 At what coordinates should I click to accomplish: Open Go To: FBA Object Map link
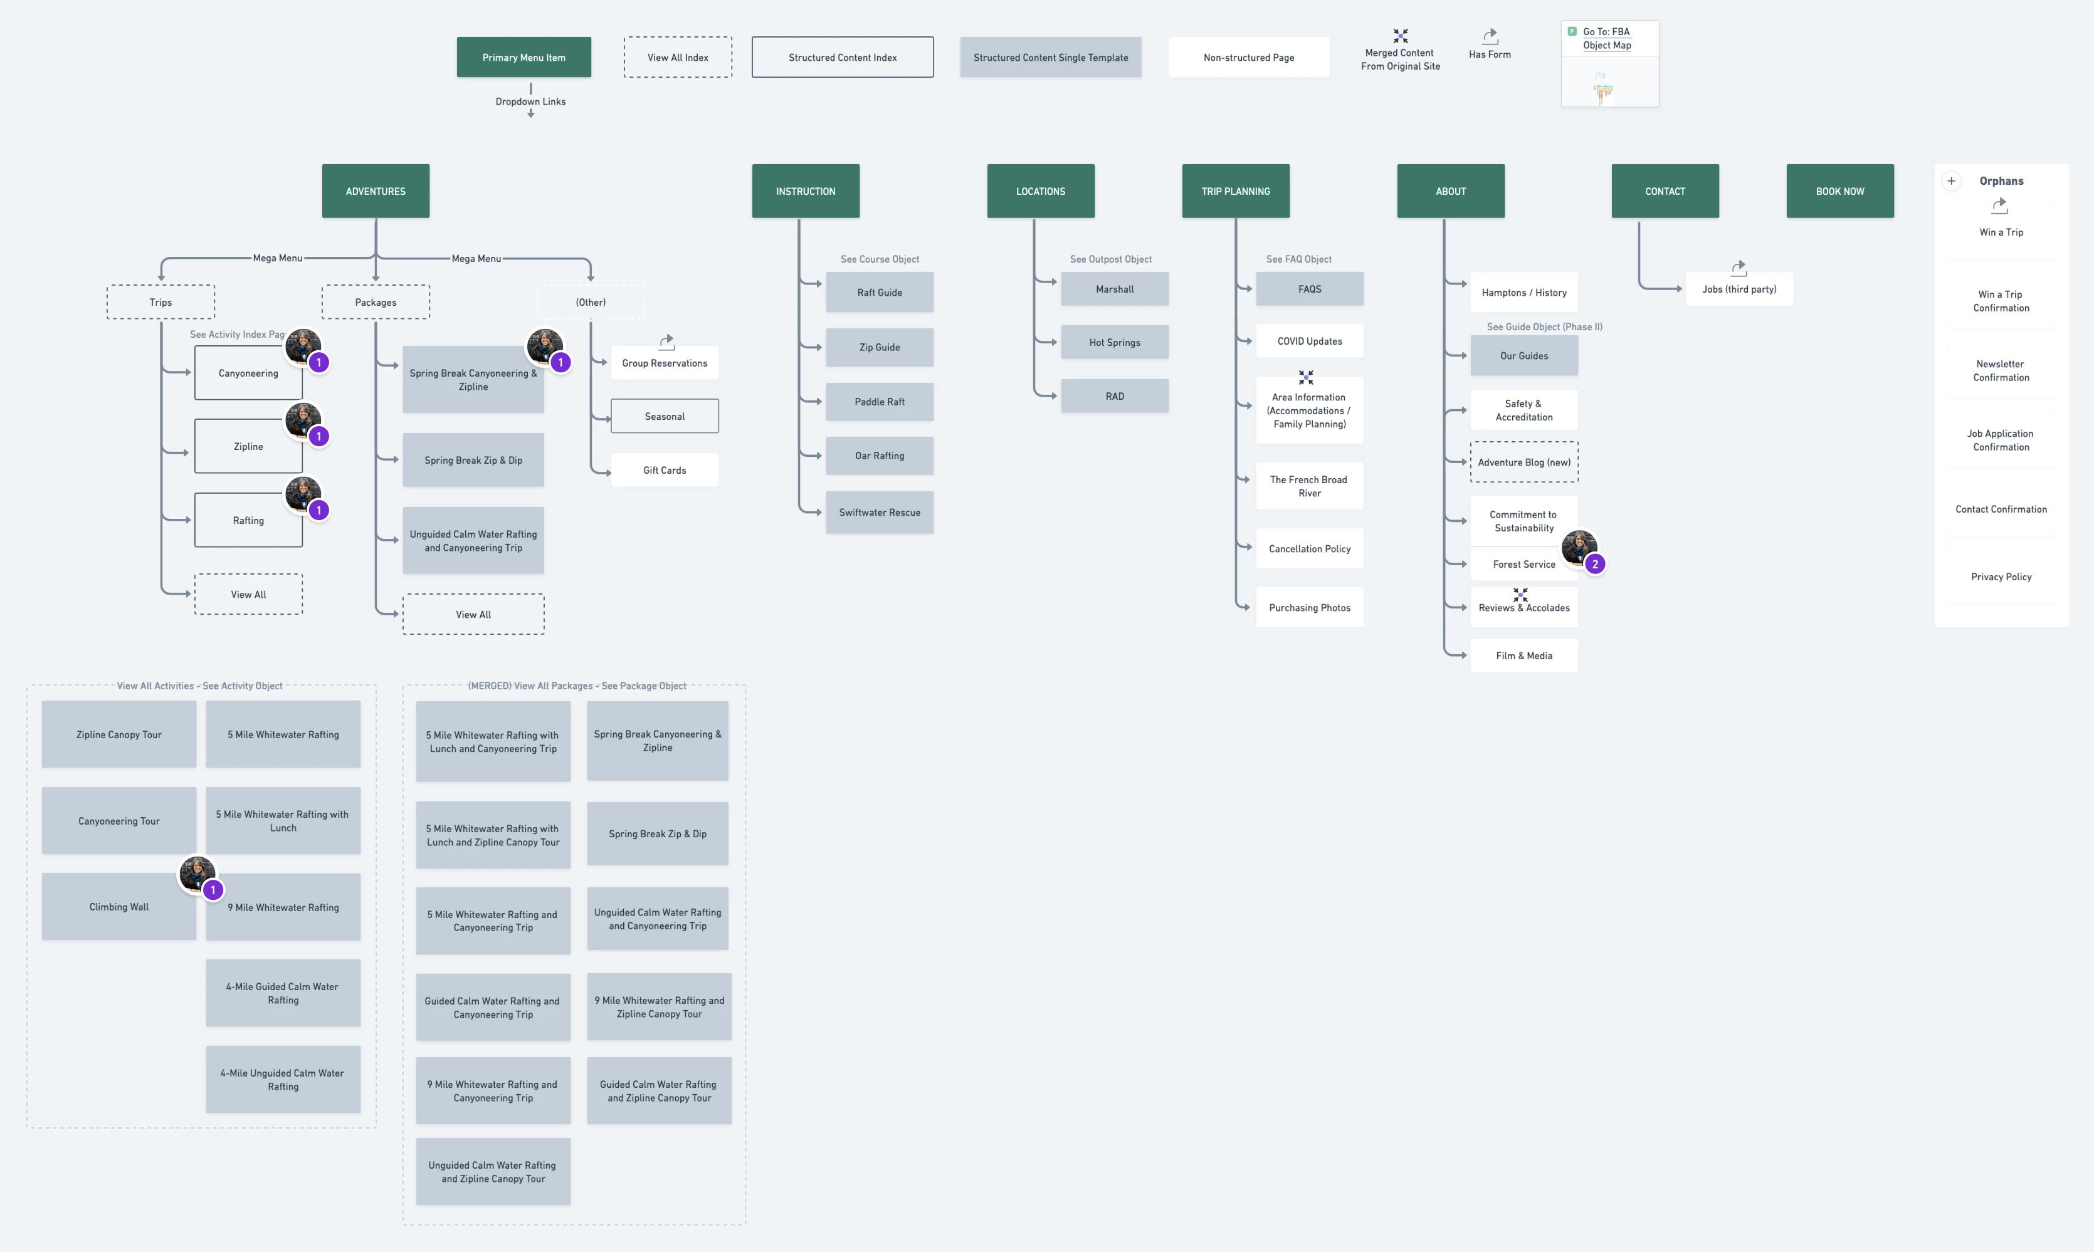pos(1606,38)
